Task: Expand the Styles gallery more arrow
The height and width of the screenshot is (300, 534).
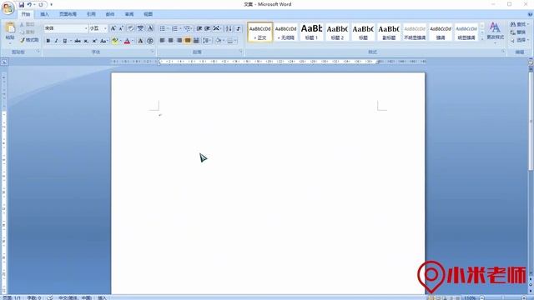Action: [x=482, y=39]
